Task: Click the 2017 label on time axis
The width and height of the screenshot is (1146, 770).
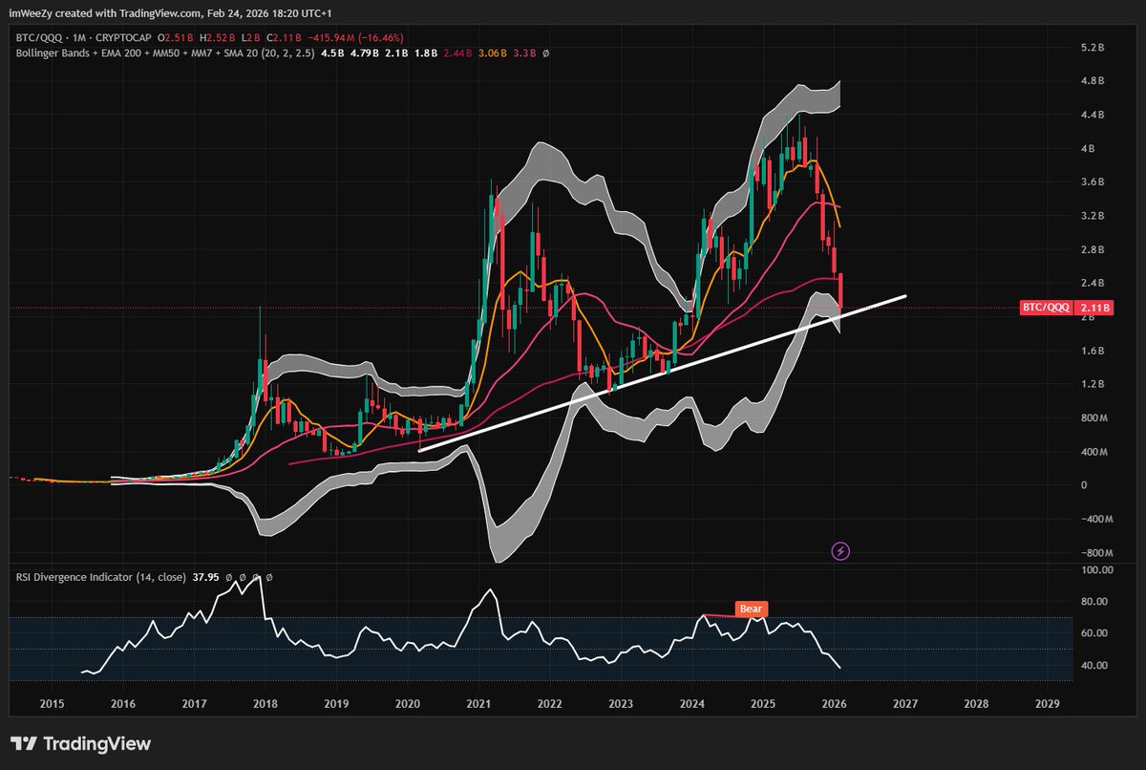Action: click(x=194, y=703)
